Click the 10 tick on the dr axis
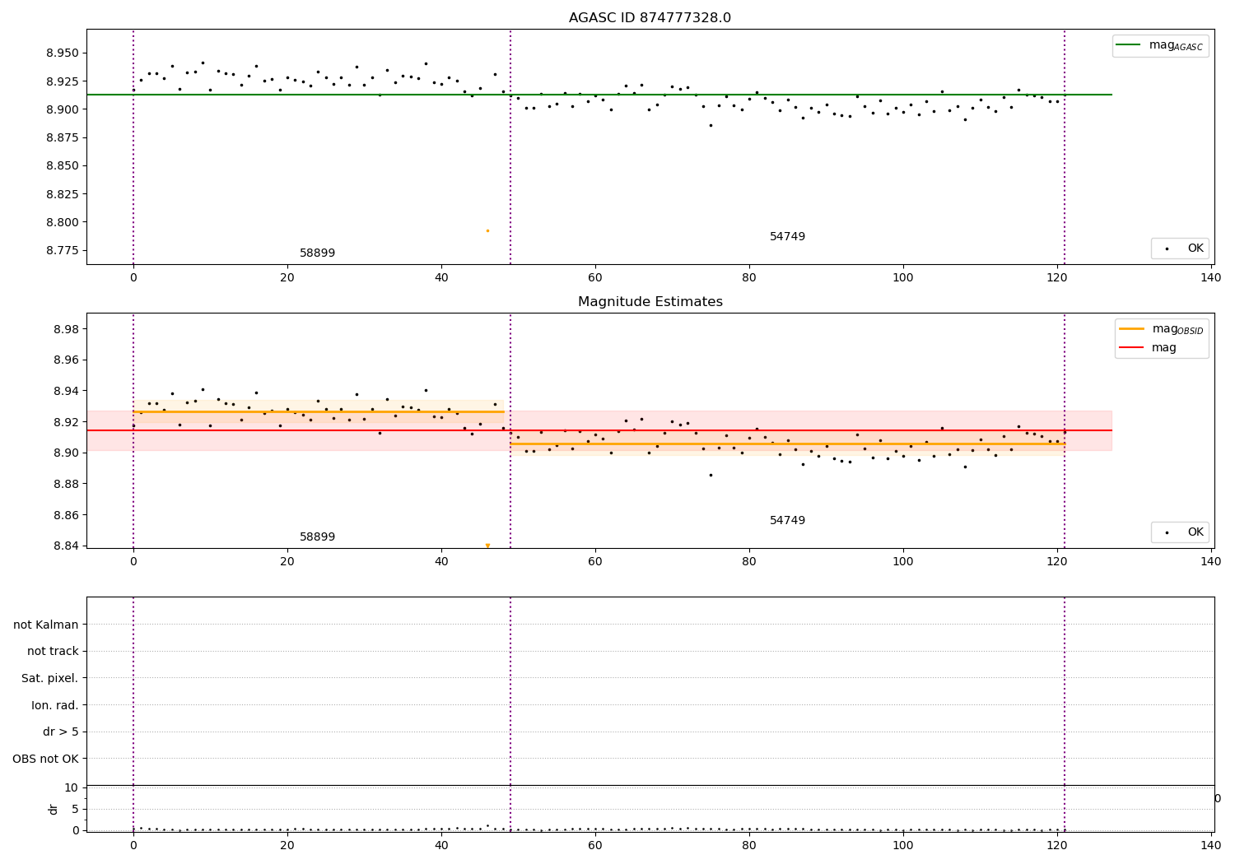This screenshot has width=1235, height=864. 72,787
